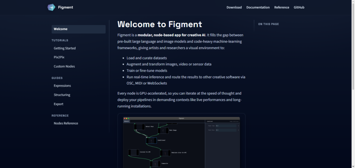The height and width of the screenshot is (168, 355).
Task: Click the Figment crystal logo icon
Action: coord(51,7)
